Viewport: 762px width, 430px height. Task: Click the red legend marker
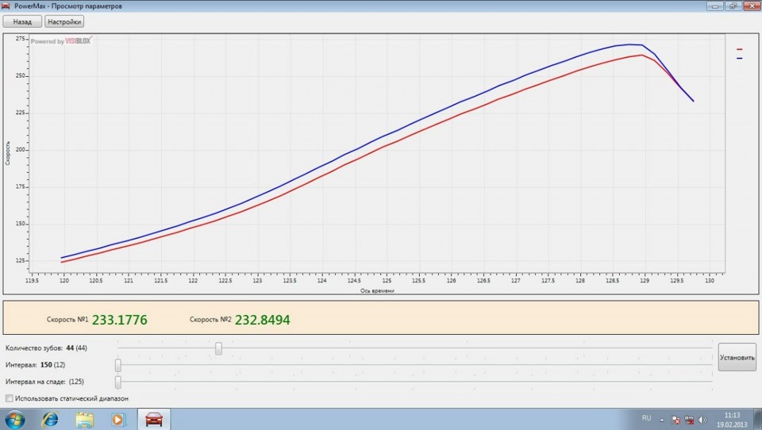pos(740,49)
